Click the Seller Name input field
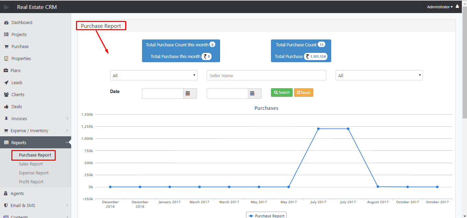The height and width of the screenshot is (218, 467). [267, 76]
